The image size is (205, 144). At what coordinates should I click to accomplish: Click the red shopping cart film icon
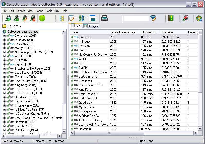[x=185, y=18]
